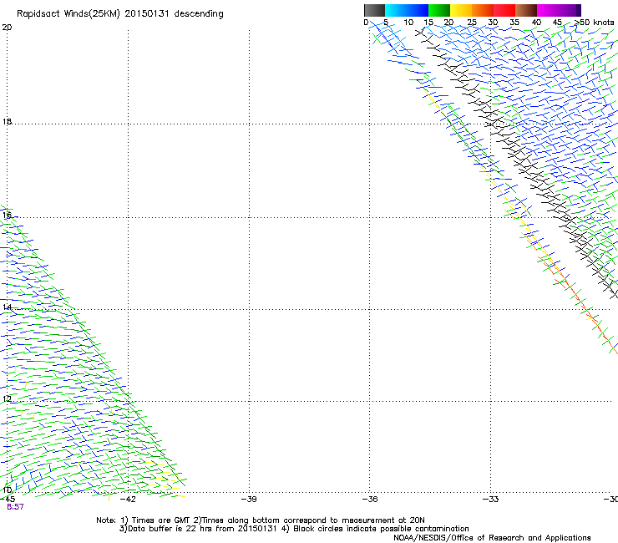
Task: Click the legend label 10
Action: point(408,23)
